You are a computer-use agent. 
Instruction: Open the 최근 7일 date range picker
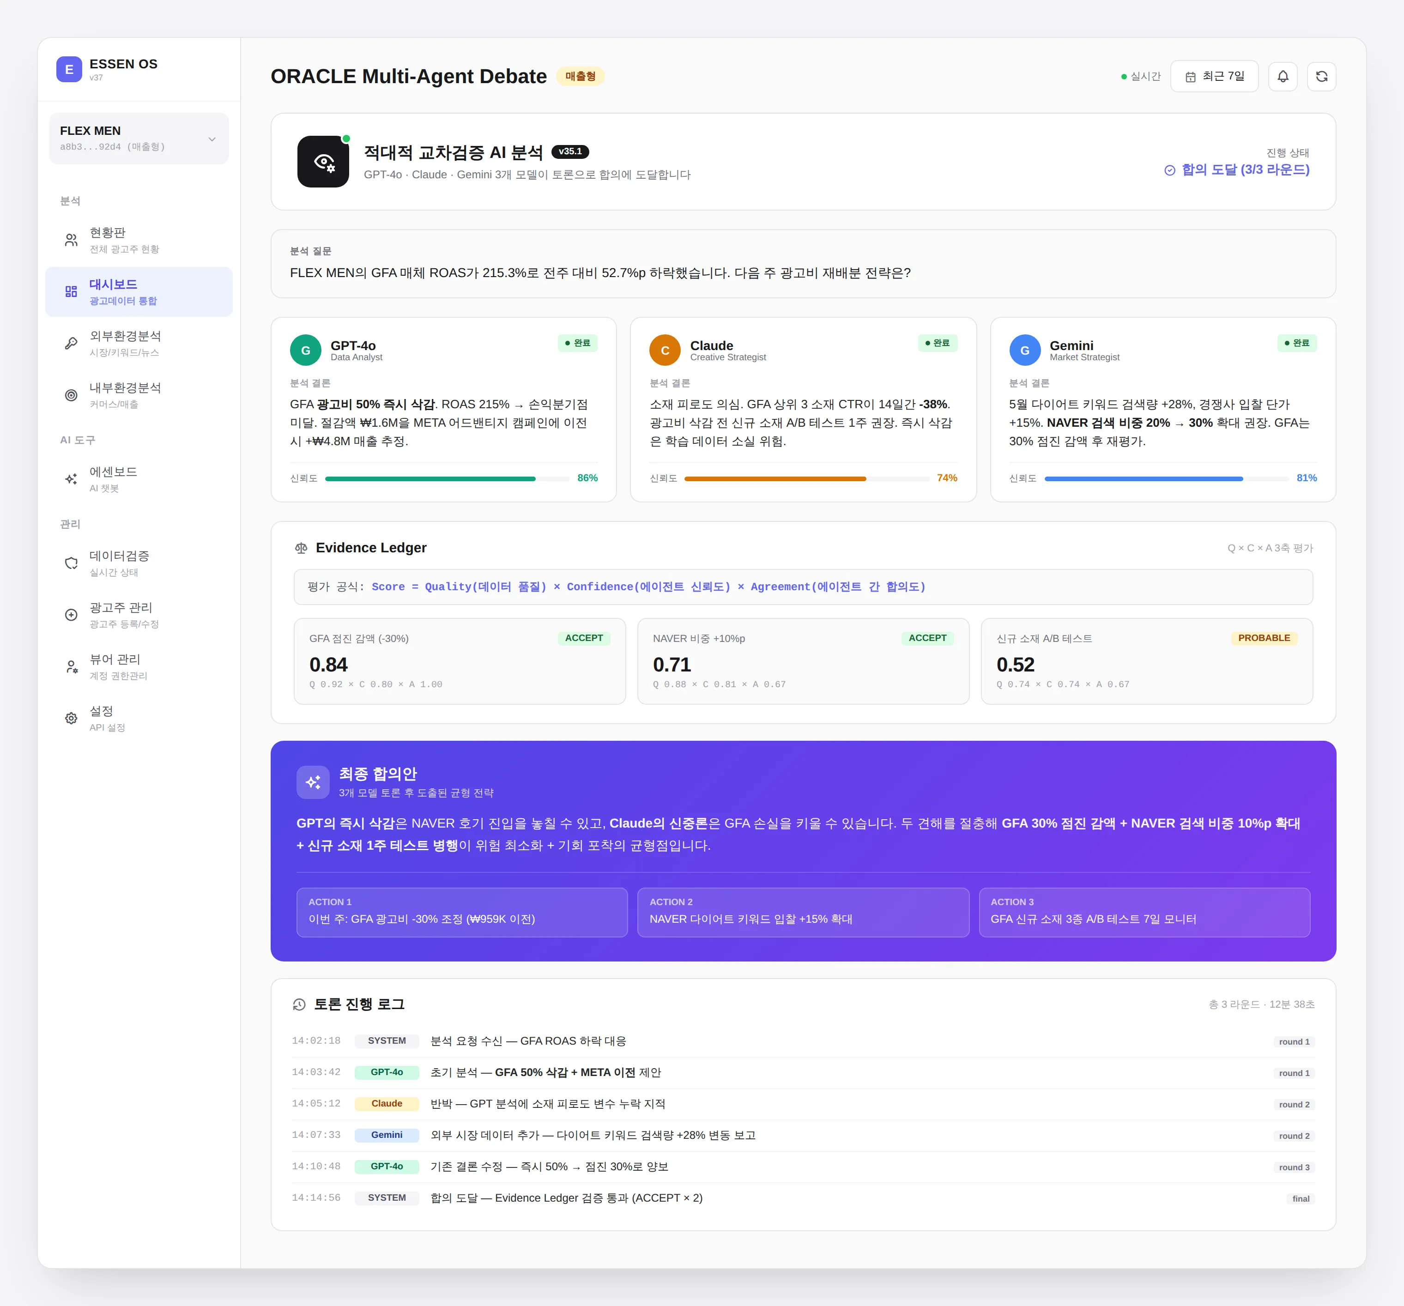pos(1214,76)
